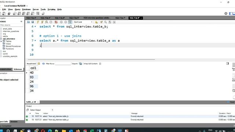Stop the running query icon
This screenshot has width=235, height=132.
point(51,22)
